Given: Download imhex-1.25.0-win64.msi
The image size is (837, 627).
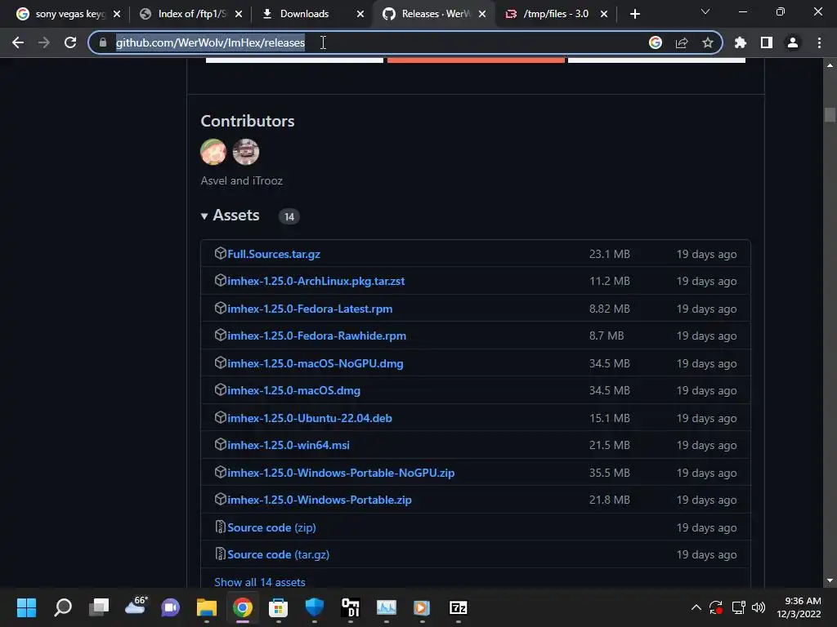Looking at the screenshot, I should (289, 445).
